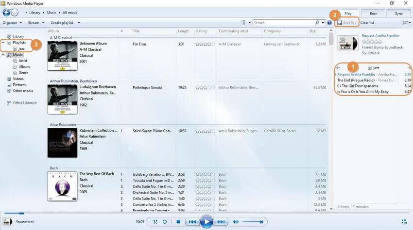This screenshot has width=413, height=230.
Task: Click The Very Best Of Bach cover
Action: pyautogui.click(x=62, y=186)
